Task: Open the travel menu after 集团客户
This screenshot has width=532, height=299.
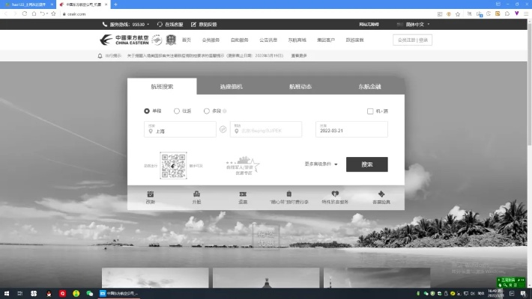Action: click(x=355, y=40)
